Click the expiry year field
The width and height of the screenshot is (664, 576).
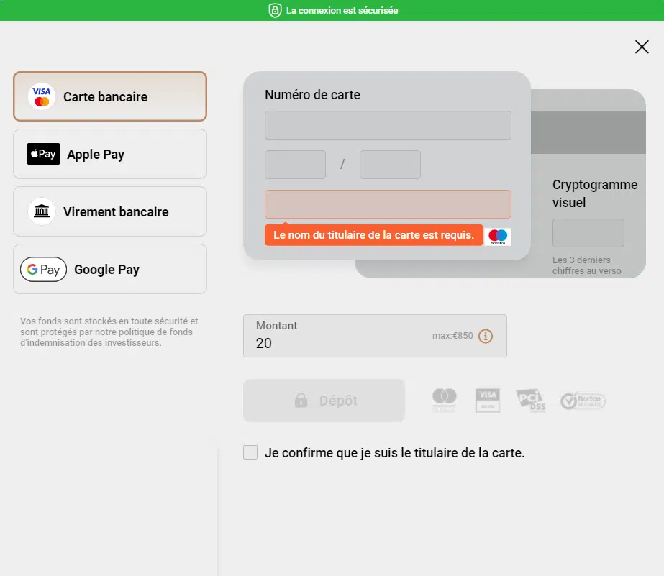click(390, 165)
